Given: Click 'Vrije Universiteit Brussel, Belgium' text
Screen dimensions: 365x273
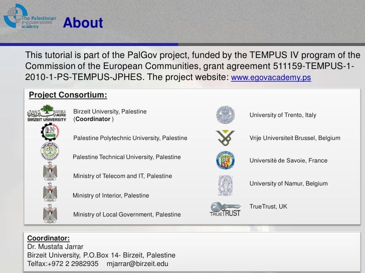Looking at the screenshot, I should point(295,138).
